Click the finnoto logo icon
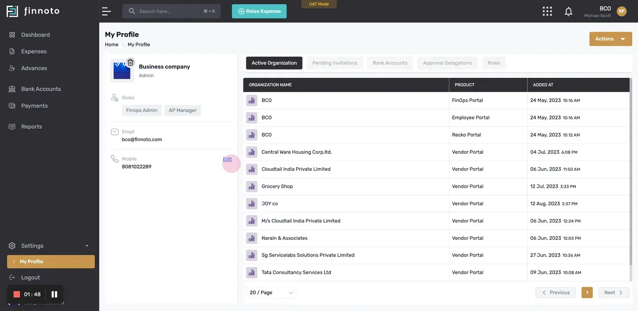The image size is (638, 311). coord(12,11)
